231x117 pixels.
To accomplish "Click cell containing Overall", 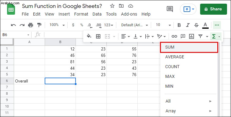I will click(29, 81).
